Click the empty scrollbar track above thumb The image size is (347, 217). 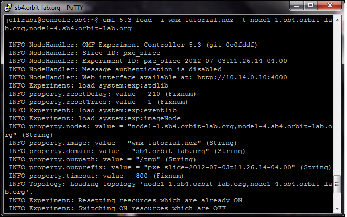pos(337,99)
